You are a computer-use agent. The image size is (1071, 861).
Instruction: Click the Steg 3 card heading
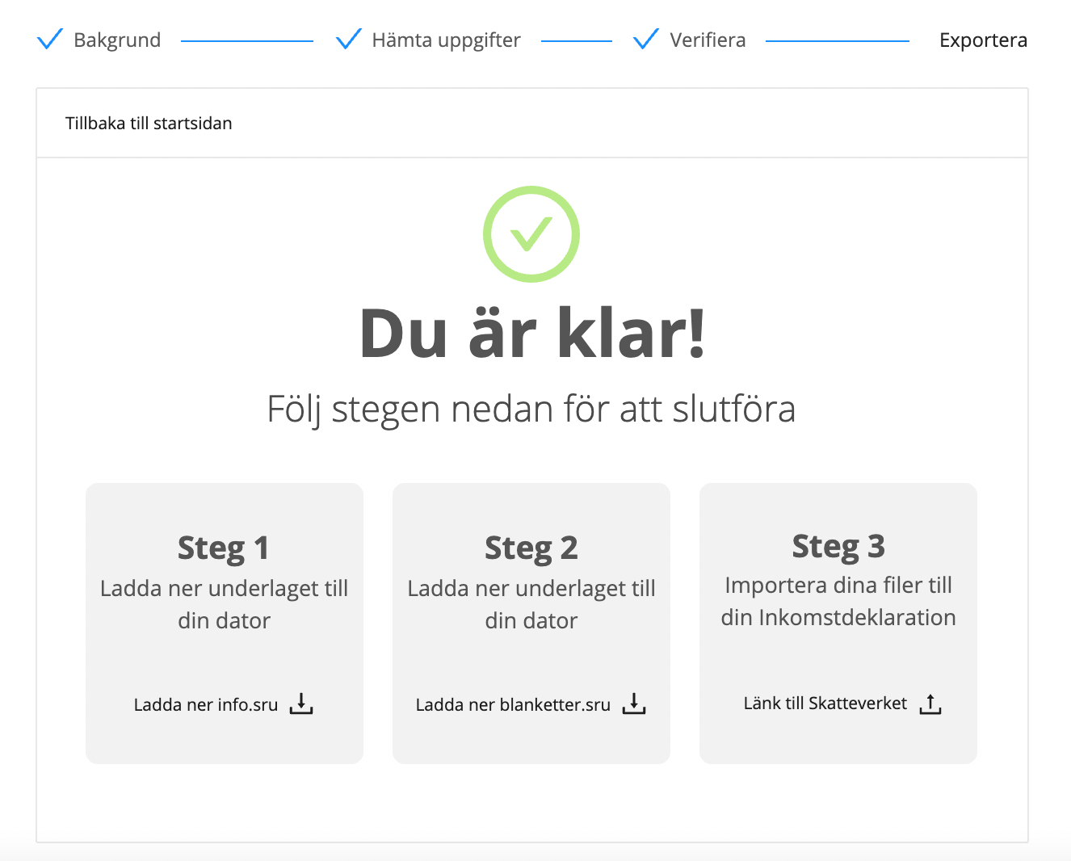point(838,546)
